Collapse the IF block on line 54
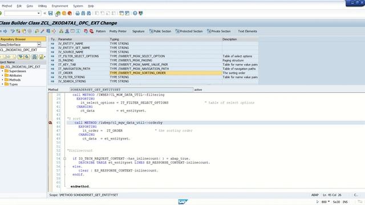 click(64, 159)
